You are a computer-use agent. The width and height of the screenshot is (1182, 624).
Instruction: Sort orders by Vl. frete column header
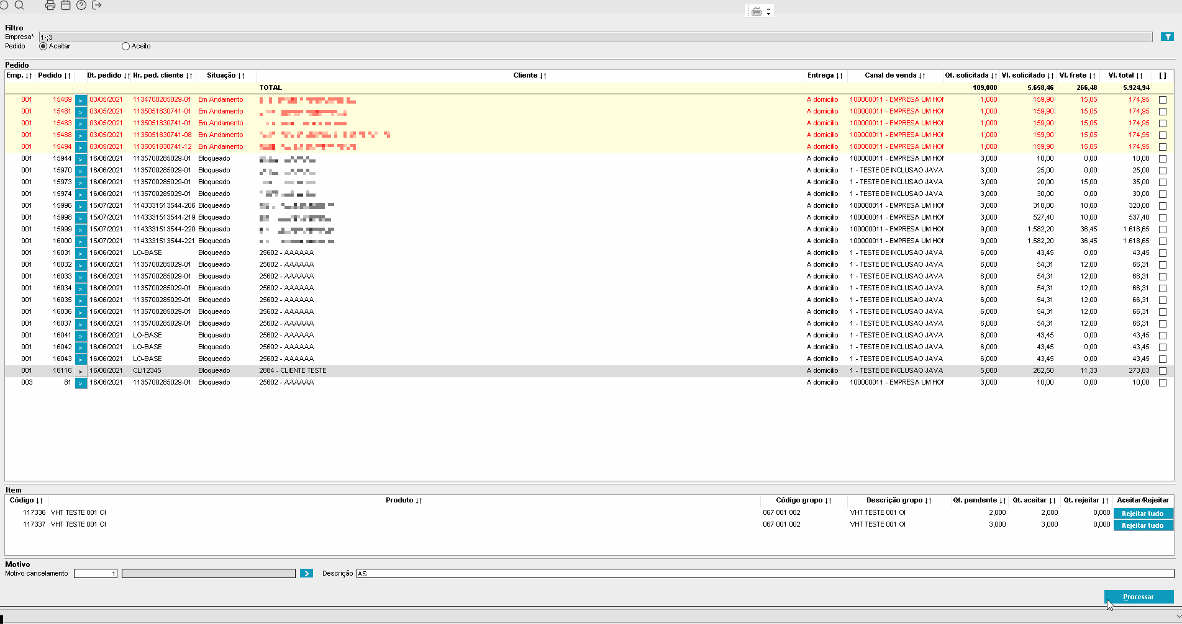1078,76
